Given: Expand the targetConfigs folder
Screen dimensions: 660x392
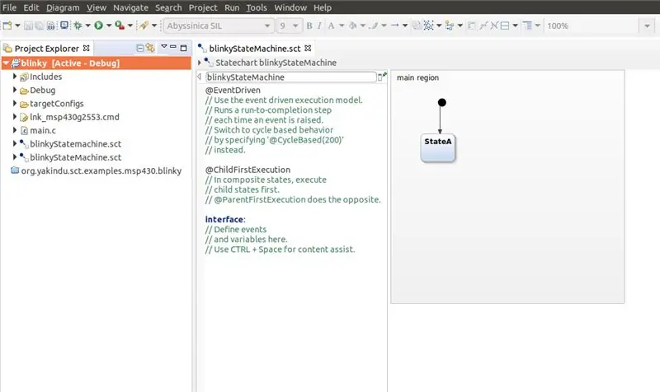Looking at the screenshot, I should [15, 104].
